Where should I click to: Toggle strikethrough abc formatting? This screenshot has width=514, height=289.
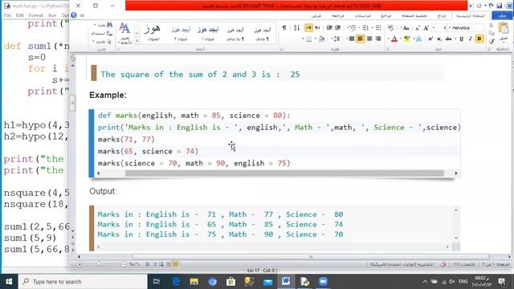[448, 39]
